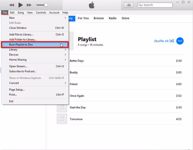Viewport: 193px width, 150px height.
Task: Switch to the Browse tab
Action: [99, 18]
